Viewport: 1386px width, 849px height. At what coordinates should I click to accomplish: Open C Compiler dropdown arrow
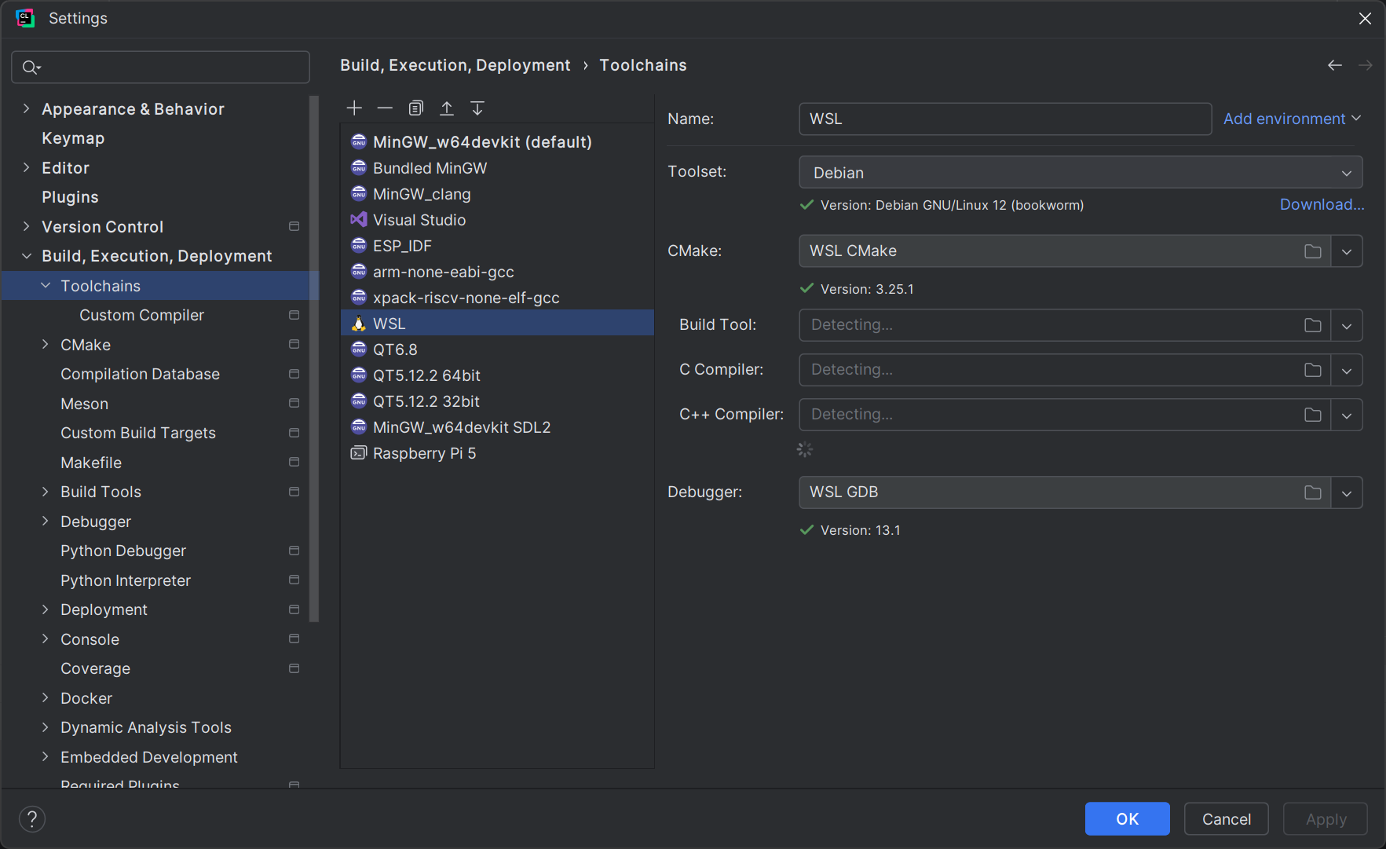tap(1347, 370)
